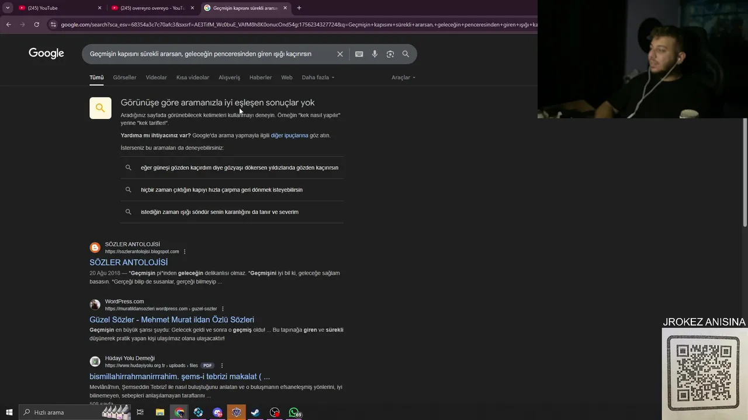Open more options for SÖZLER ANTOLOJİSİ result
The width and height of the screenshot is (748, 420).
pyautogui.click(x=185, y=252)
